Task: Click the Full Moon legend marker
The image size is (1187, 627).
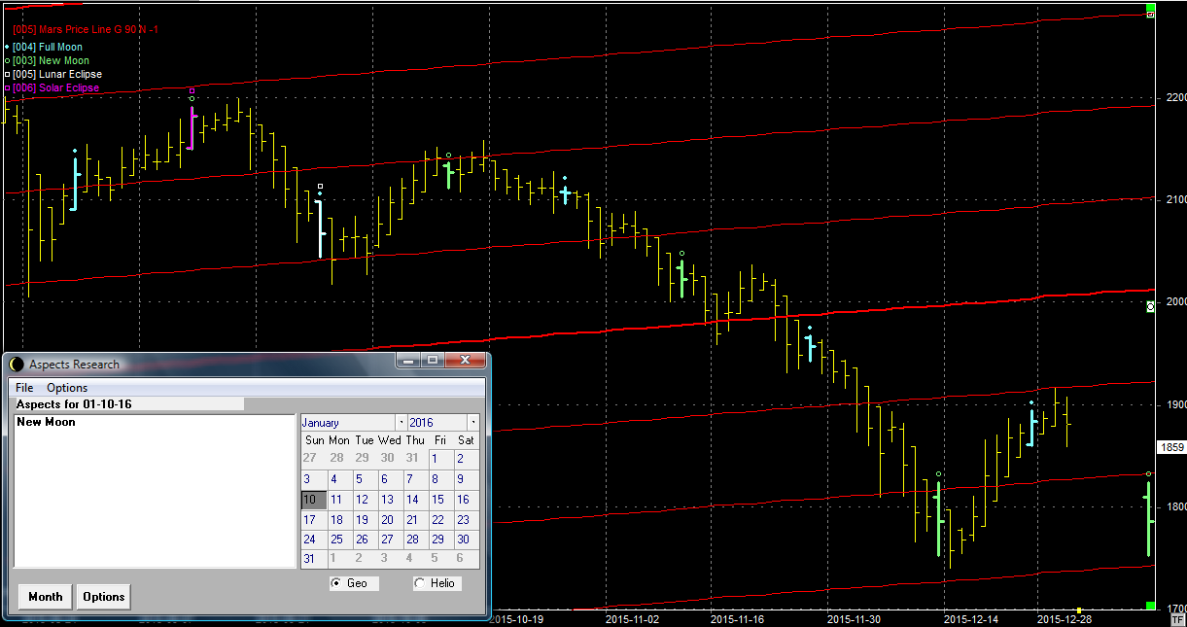Action: coord(7,47)
